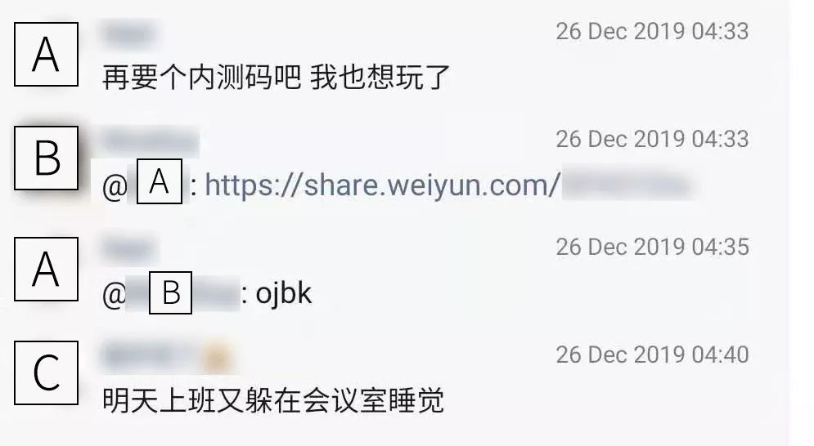This screenshot has width=814, height=446.
Task: Tap the ojbk reply text
Action: [x=283, y=293]
